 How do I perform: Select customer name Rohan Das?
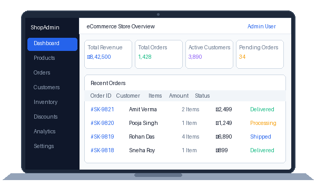tap(142, 136)
